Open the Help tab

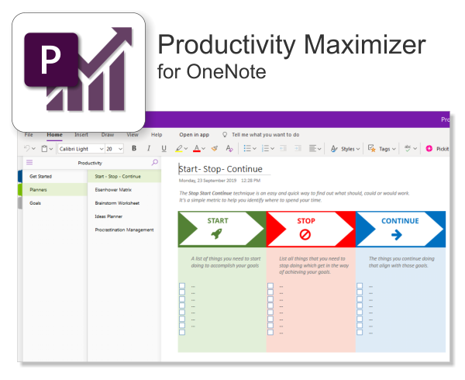pyautogui.click(x=157, y=135)
